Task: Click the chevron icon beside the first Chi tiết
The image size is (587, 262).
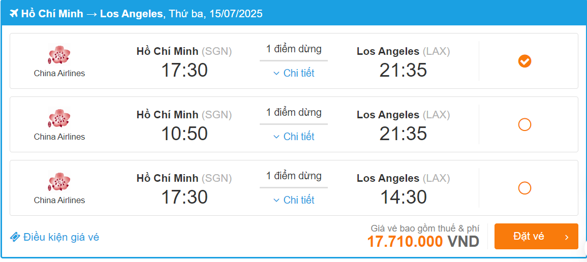Action: coord(276,73)
